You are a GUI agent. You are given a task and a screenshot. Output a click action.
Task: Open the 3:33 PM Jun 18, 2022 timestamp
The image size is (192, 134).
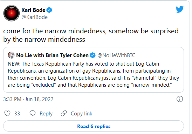(x=28, y=99)
